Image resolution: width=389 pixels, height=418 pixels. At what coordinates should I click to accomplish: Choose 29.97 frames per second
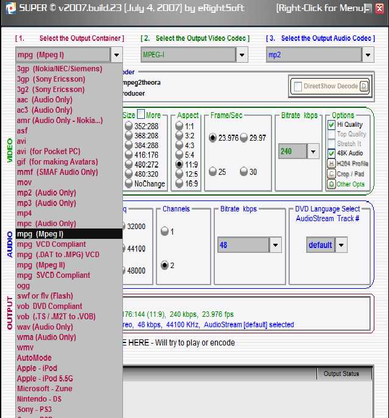(244, 138)
